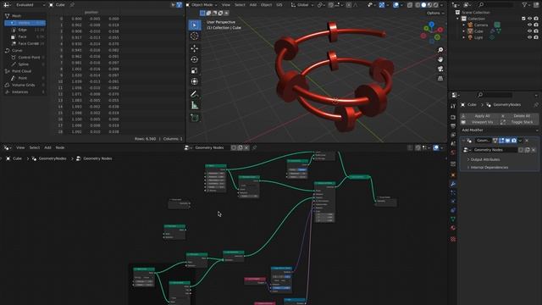
Task: Select the Scale tool in viewport toolbar
Action: pos(194,70)
